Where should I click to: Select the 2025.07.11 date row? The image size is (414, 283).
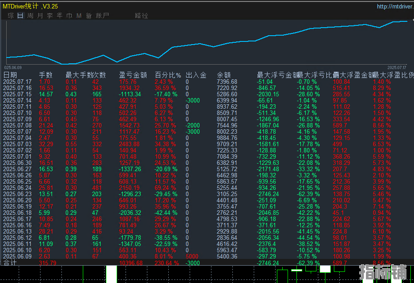coord(17,107)
